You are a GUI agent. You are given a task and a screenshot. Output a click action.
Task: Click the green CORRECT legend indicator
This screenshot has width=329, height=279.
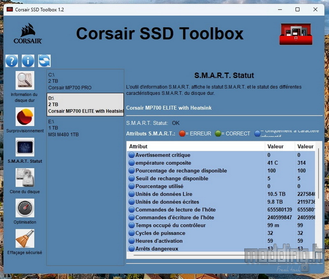(x=218, y=134)
